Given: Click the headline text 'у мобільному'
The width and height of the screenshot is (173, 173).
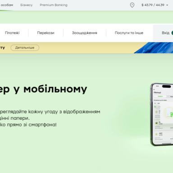Looking at the screenshot, I should point(50,89).
